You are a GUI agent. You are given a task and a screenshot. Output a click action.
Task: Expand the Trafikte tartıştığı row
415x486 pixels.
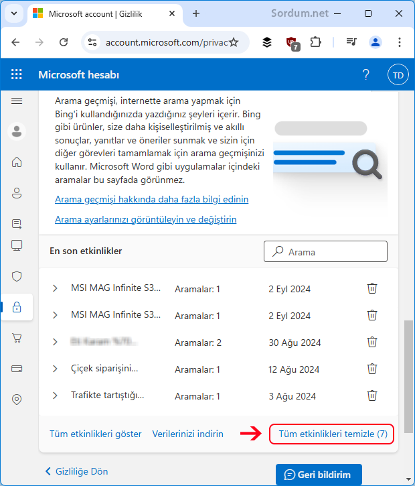pos(55,396)
